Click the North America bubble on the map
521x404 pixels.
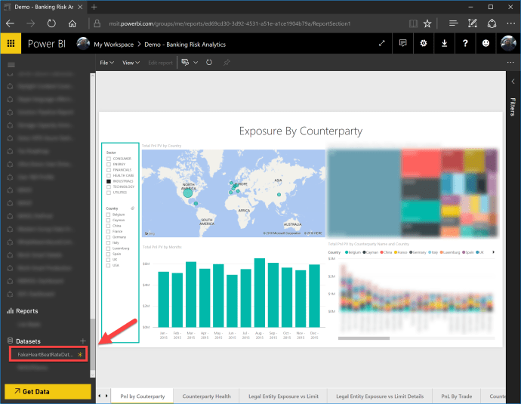coord(188,193)
